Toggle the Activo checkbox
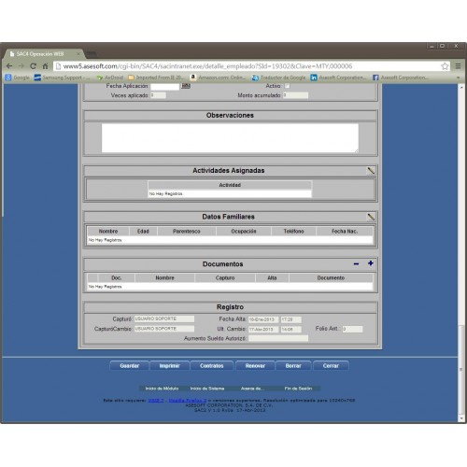The width and height of the screenshot is (467, 467). [287, 86]
